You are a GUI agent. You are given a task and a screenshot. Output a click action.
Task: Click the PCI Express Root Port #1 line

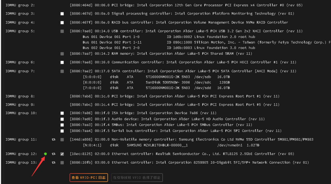pyautogui.click(x=174, y=96)
